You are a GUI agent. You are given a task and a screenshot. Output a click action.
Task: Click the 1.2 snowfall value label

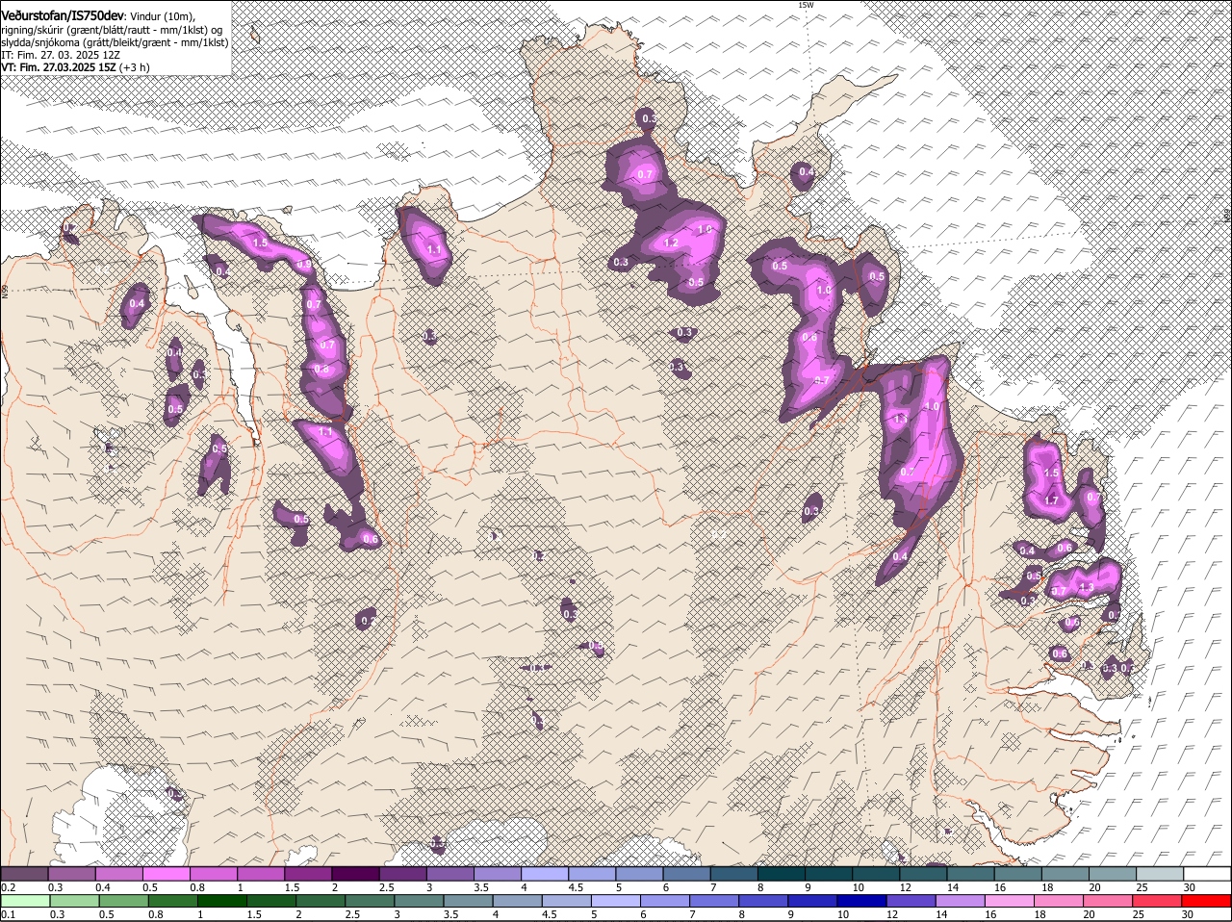672,243
